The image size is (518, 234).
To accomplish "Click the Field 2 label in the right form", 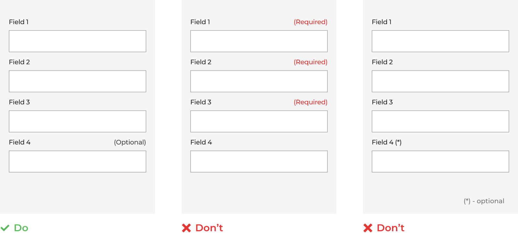I will pos(382,62).
